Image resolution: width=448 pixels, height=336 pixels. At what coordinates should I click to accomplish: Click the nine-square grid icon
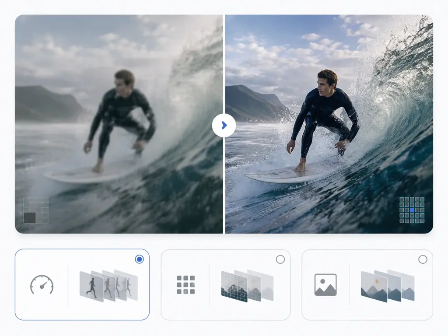click(185, 285)
